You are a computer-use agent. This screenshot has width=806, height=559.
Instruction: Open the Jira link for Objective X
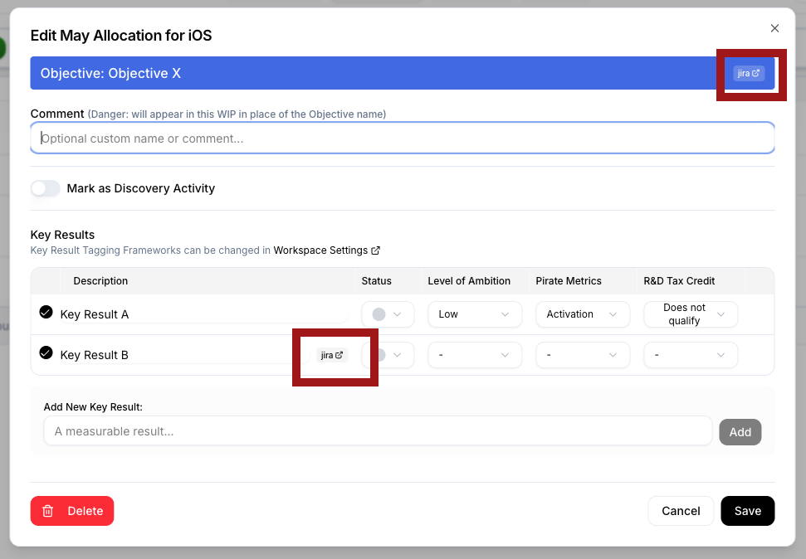pos(748,73)
